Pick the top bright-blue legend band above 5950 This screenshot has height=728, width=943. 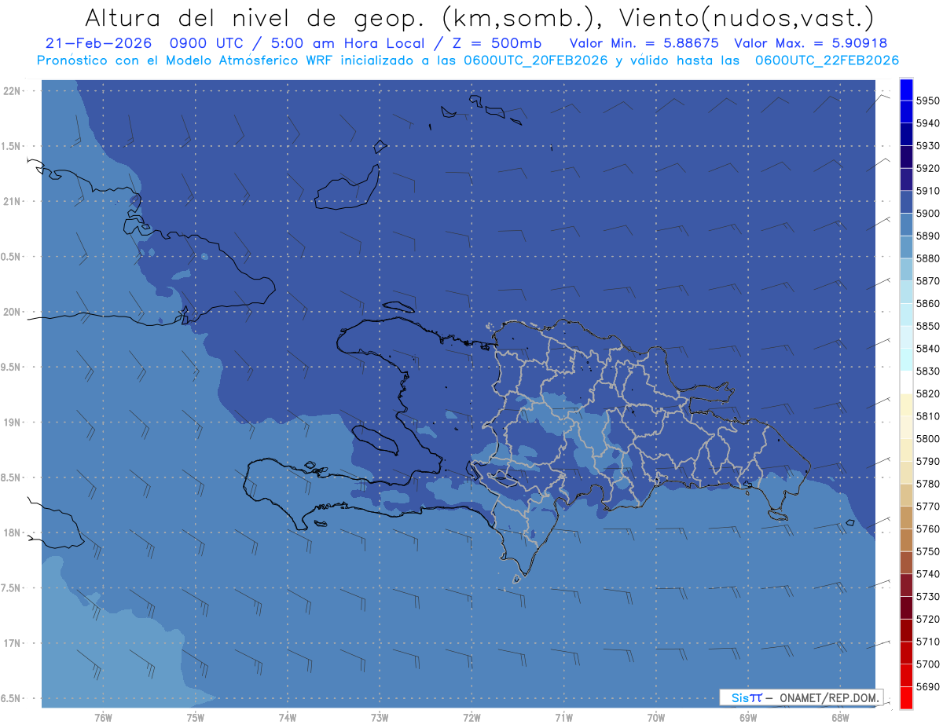(x=906, y=90)
